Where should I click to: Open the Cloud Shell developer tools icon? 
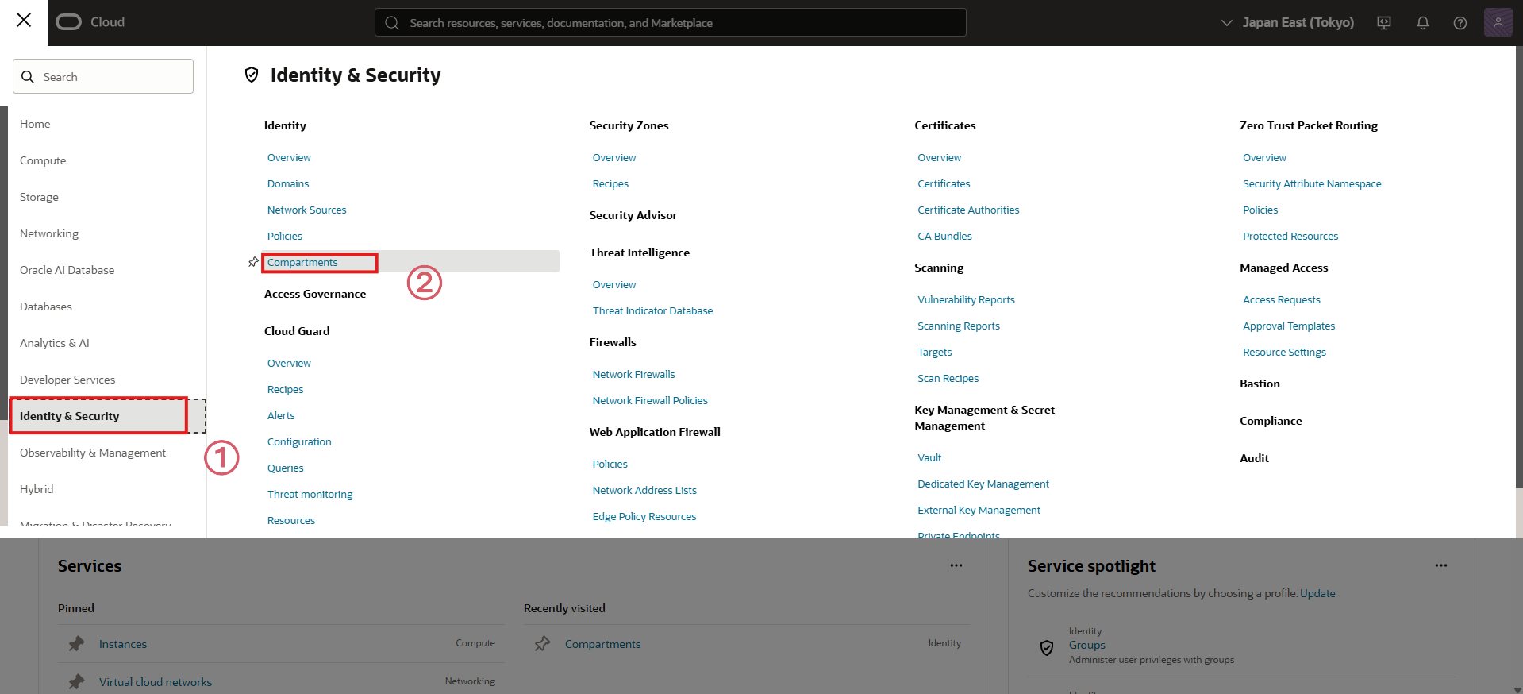pyautogui.click(x=1384, y=23)
